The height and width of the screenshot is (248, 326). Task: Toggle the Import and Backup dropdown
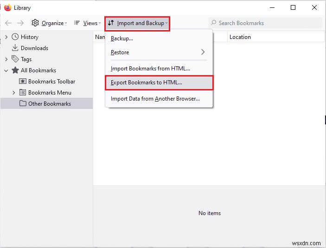[x=137, y=23]
